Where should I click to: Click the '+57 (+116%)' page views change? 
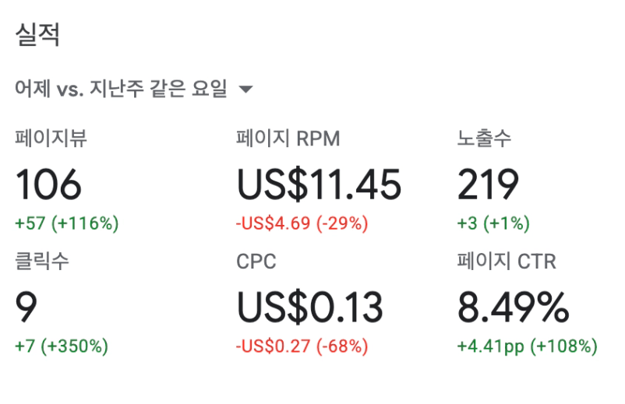coord(67,224)
